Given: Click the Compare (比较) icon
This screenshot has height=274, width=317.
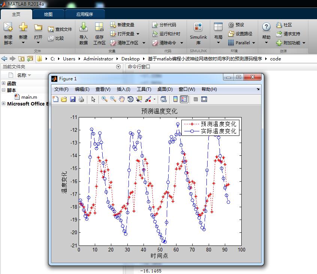Looking at the screenshot, I should 51,38.
